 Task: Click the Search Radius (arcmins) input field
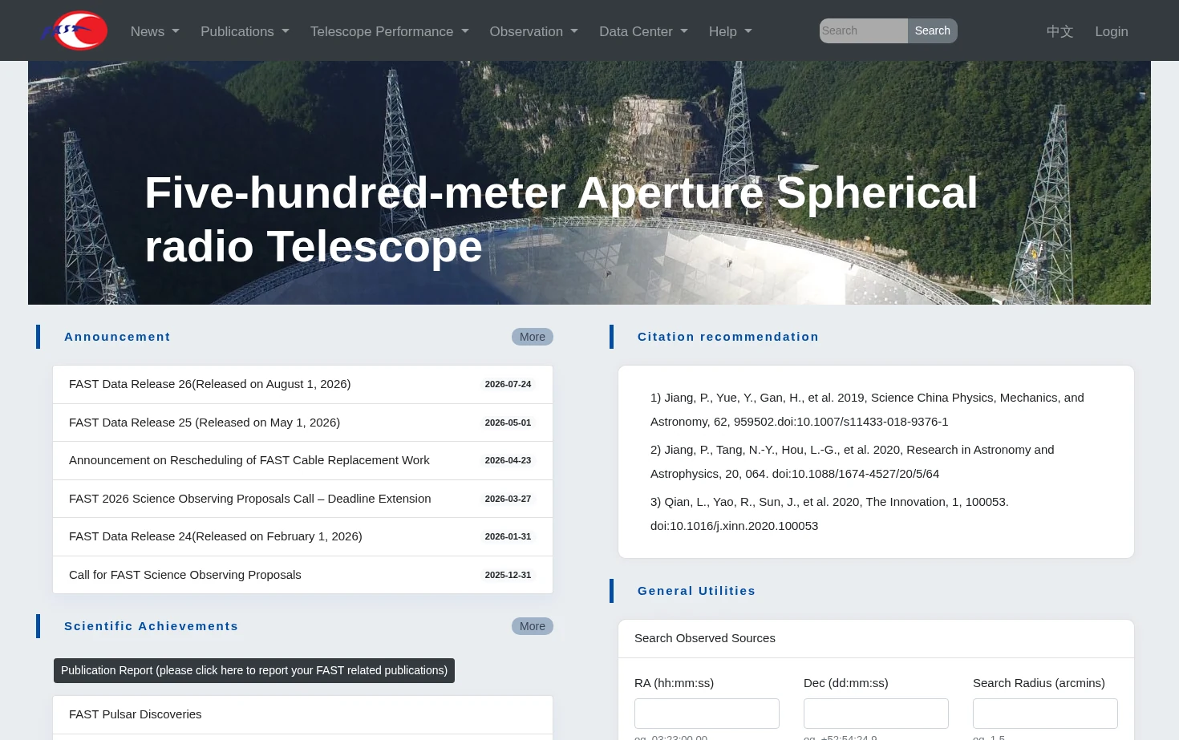[x=1045, y=714]
